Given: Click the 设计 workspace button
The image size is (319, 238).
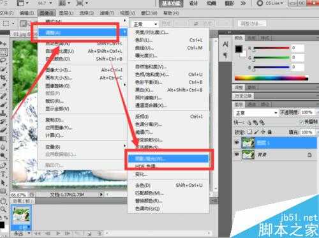Looking at the screenshot, I should (193, 3).
